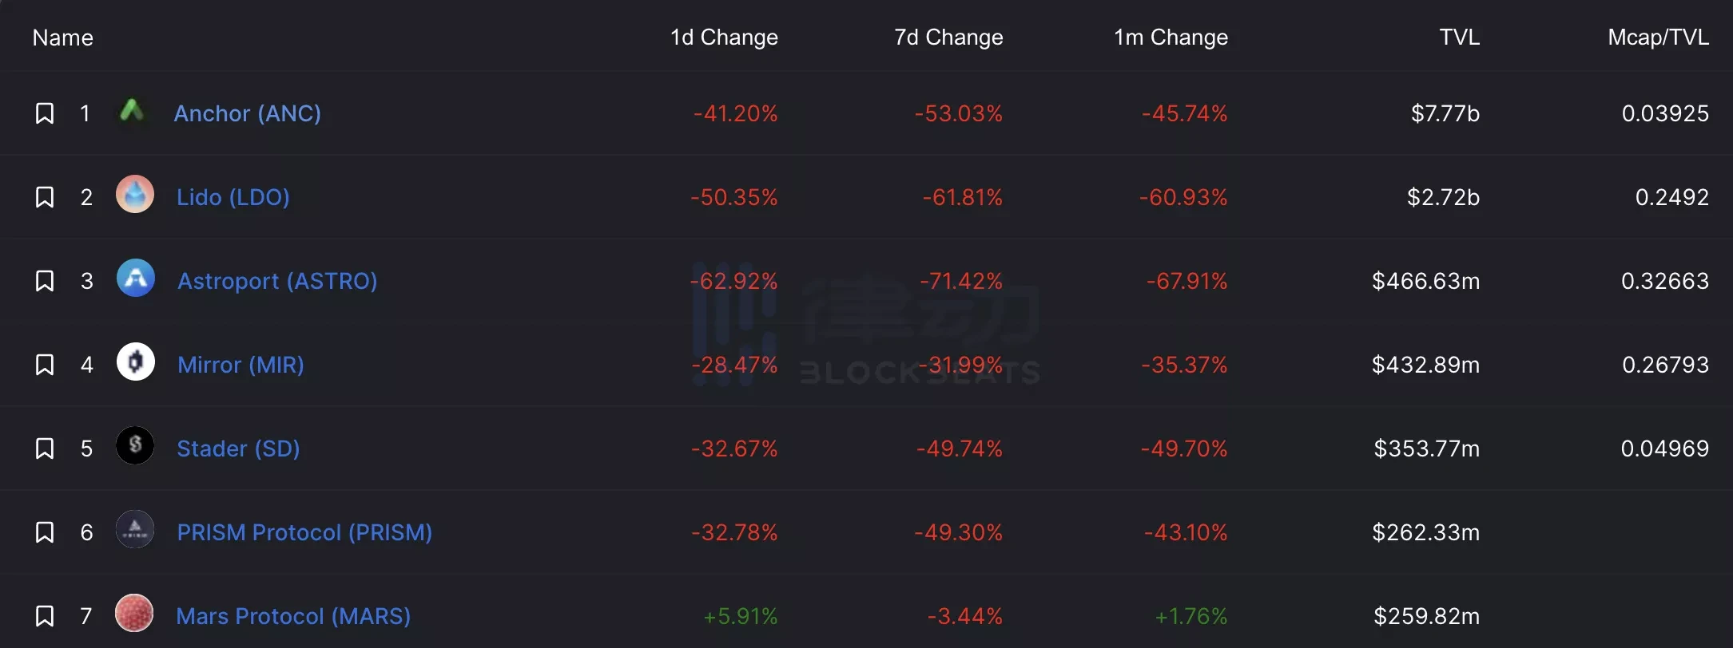Image resolution: width=1733 pixels, height=648 pixels.
Task: Sort by the 1d Change column
Action: tap(724, 38)
